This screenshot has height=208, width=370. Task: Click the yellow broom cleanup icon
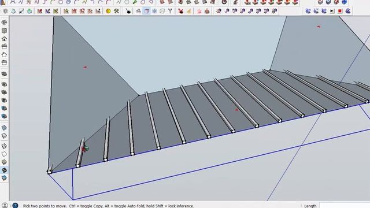tap(189, 11)
